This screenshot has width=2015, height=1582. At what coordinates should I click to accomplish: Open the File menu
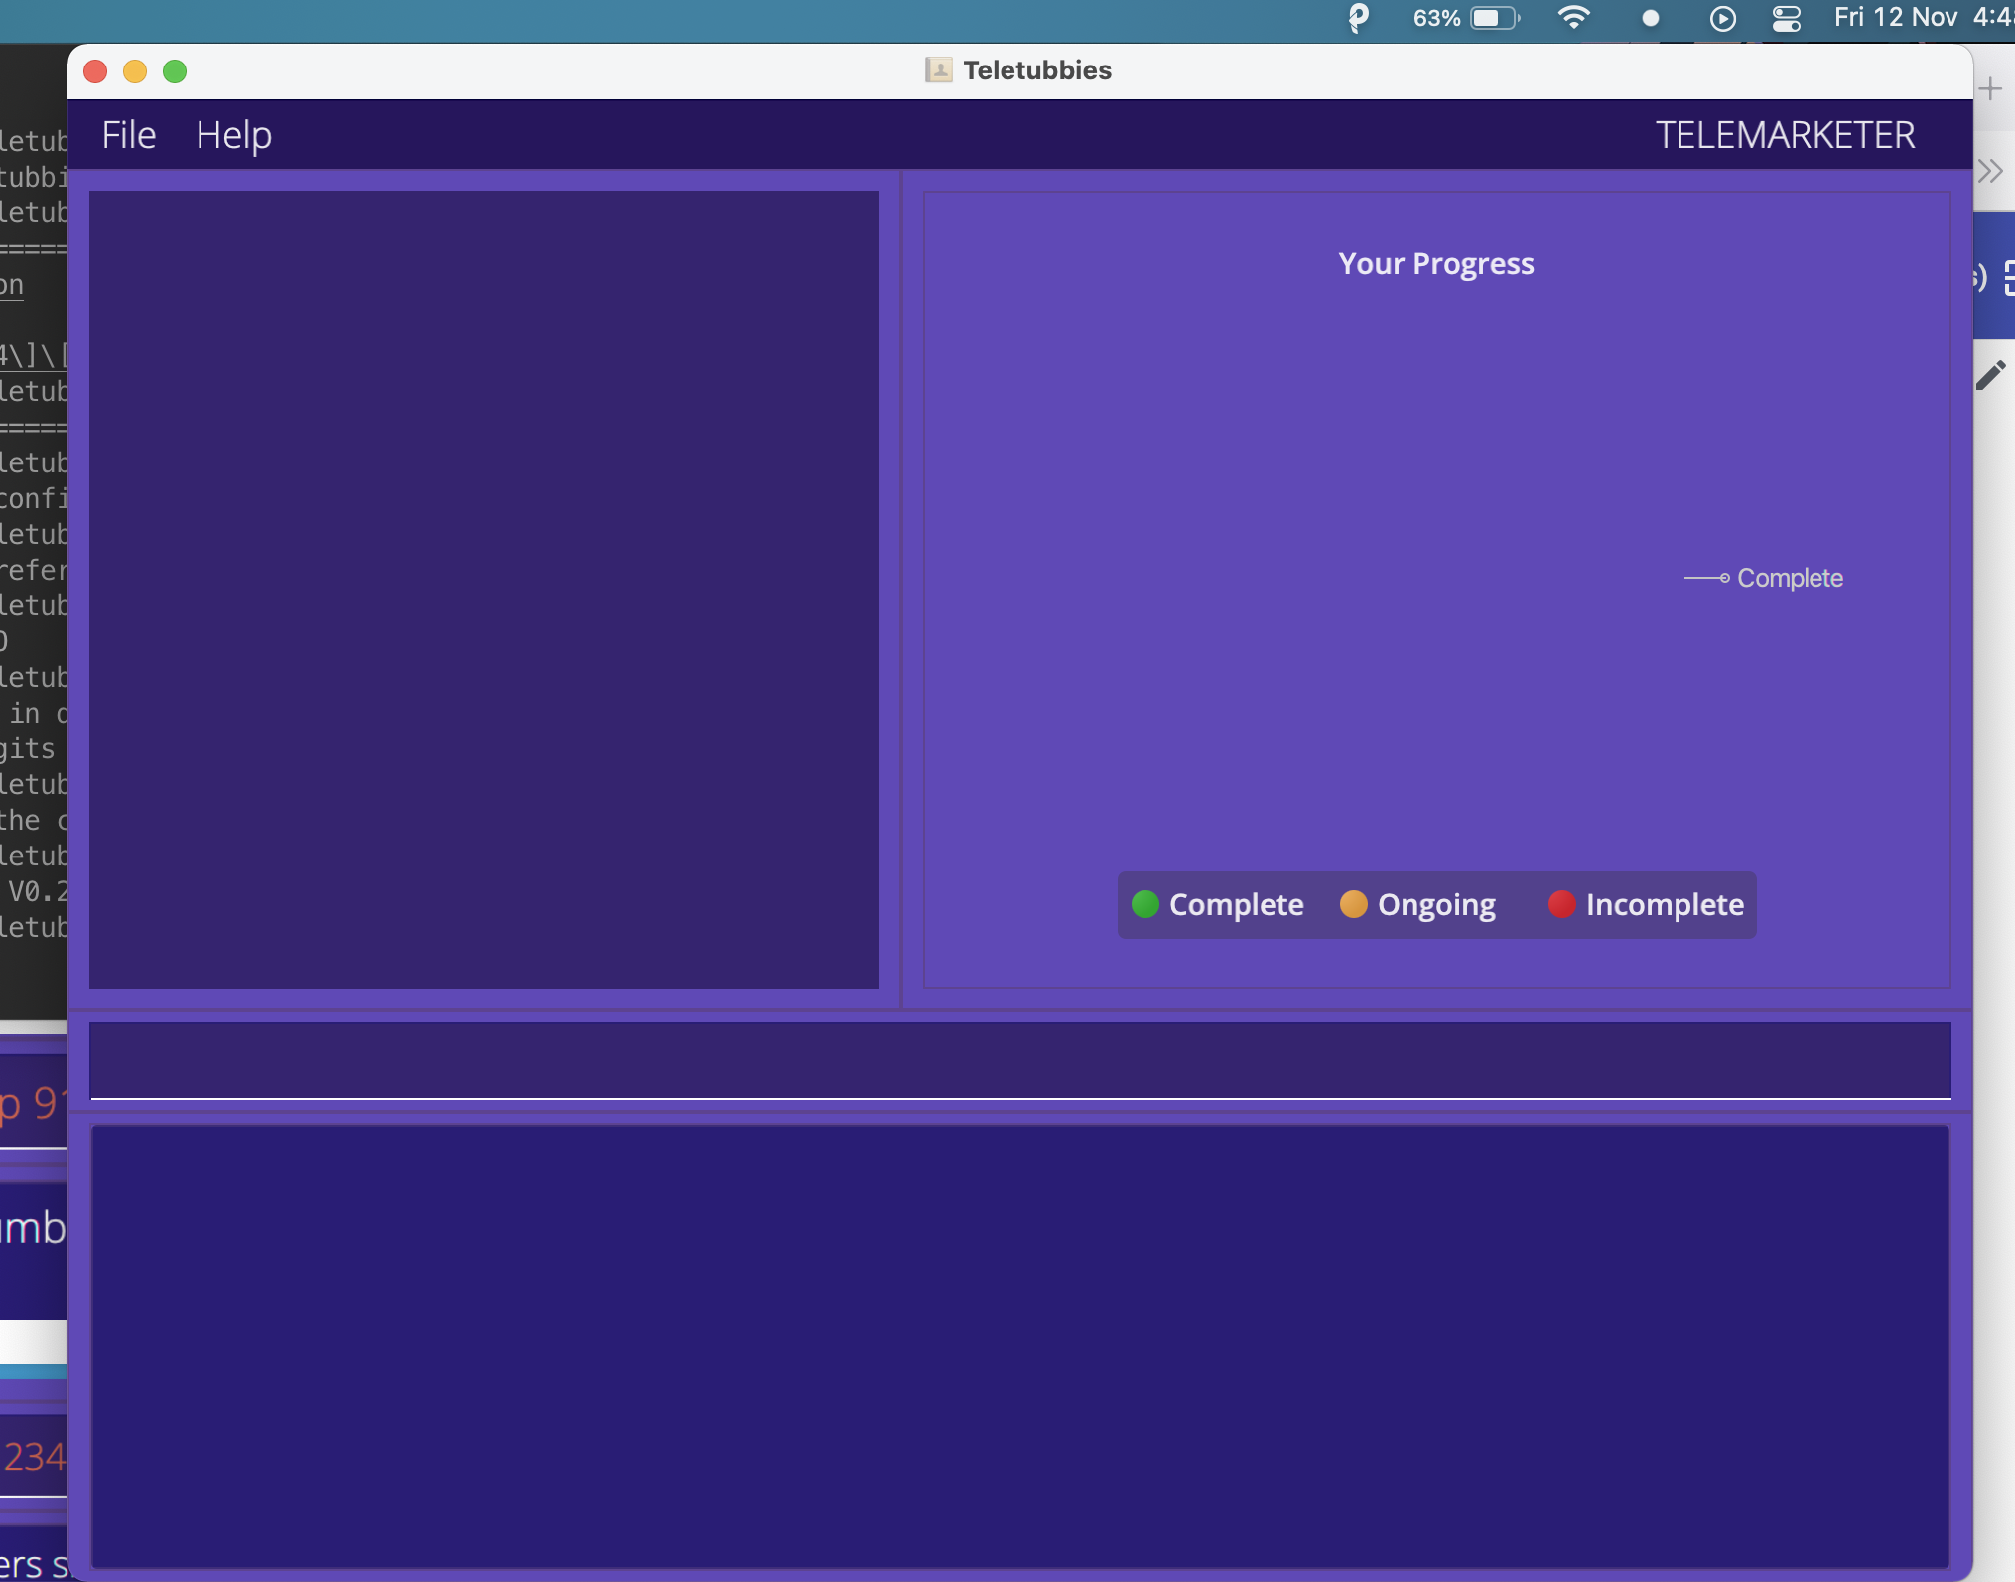[x=129, y=135]
